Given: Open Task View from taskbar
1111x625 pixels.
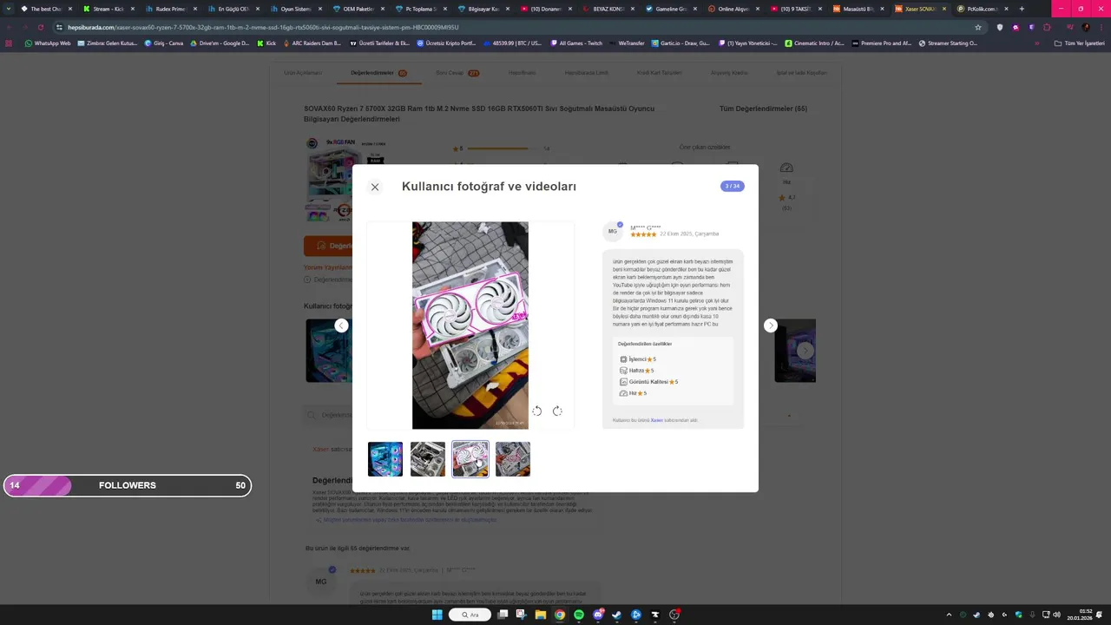Looking at the screenshot, I should (503, 615).
